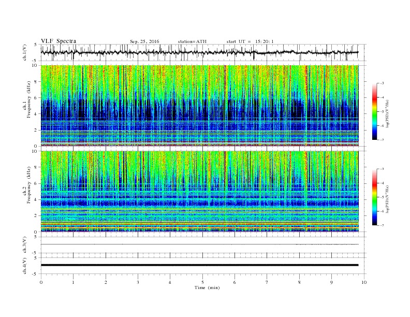Click the time axis tick label "10"
Image resolution: width=410 pixels, height=317 pixels.
coord(364,282)
